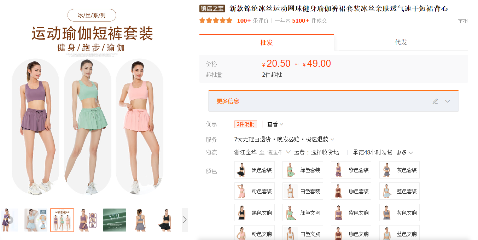Expand 更多 logistics options
Image resolution: width=478 pixels, height=240 pixels.
click(x=404, y=153)
